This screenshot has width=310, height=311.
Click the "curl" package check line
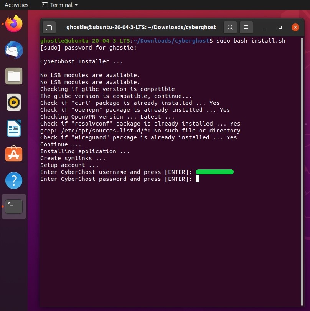[130, 103]
